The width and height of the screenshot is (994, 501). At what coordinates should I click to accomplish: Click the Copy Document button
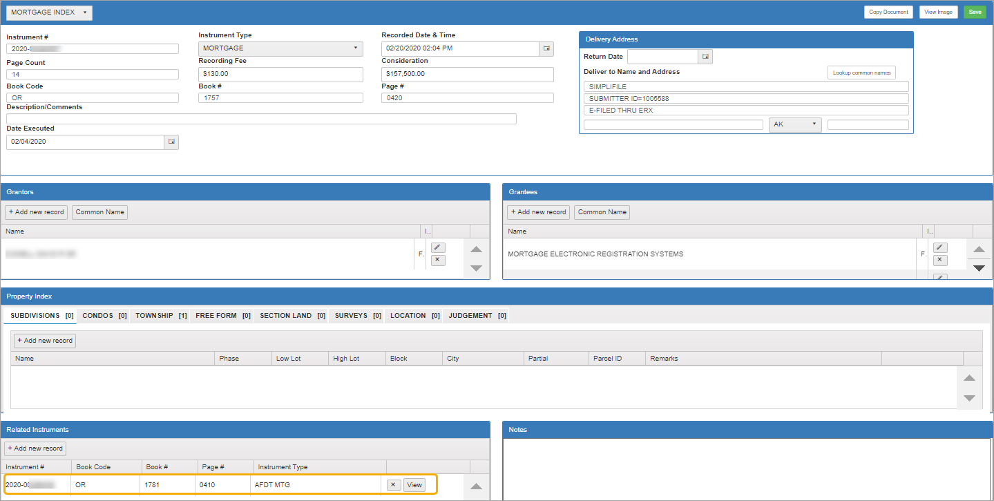pyautogui.click(x=888, y=12)
